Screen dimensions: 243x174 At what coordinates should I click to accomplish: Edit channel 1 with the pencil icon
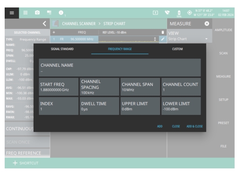coord(163,39)
